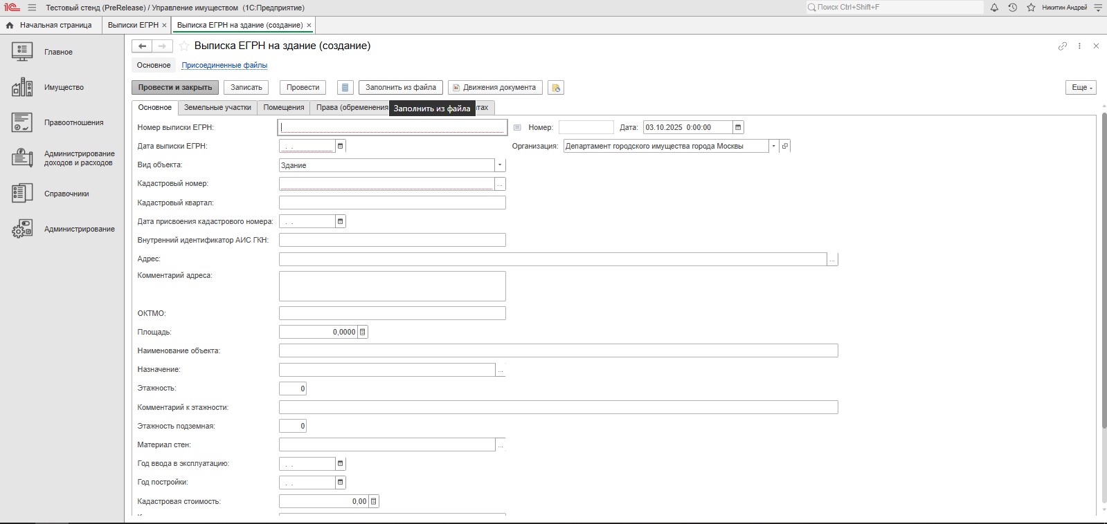
Task: Open the Еще menu dropdown
Action: click(x=1080, y=88)
